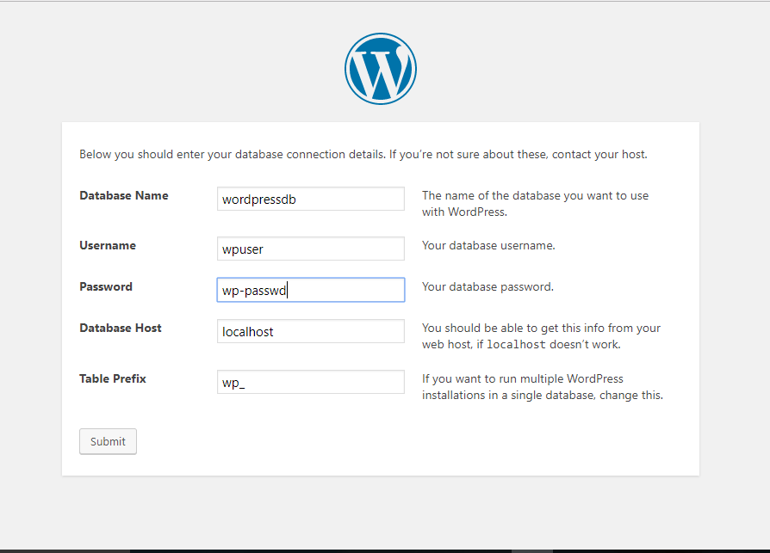Image resolution: width=770 pixels, height=553 pixels.
Task: Click the WordPress logo
Action: coord(381,69)
